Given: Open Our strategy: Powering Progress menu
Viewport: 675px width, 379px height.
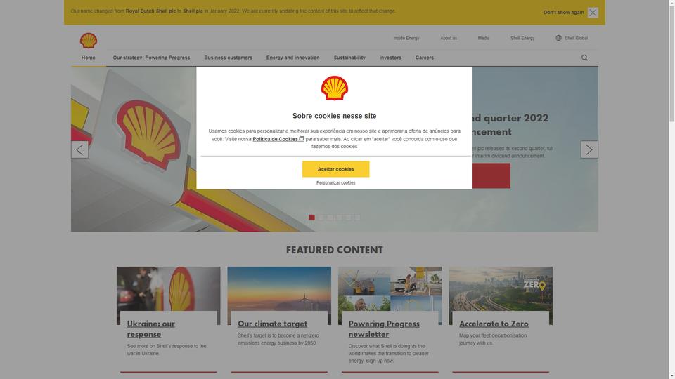Looking at the screenshot, I should 151,58.
